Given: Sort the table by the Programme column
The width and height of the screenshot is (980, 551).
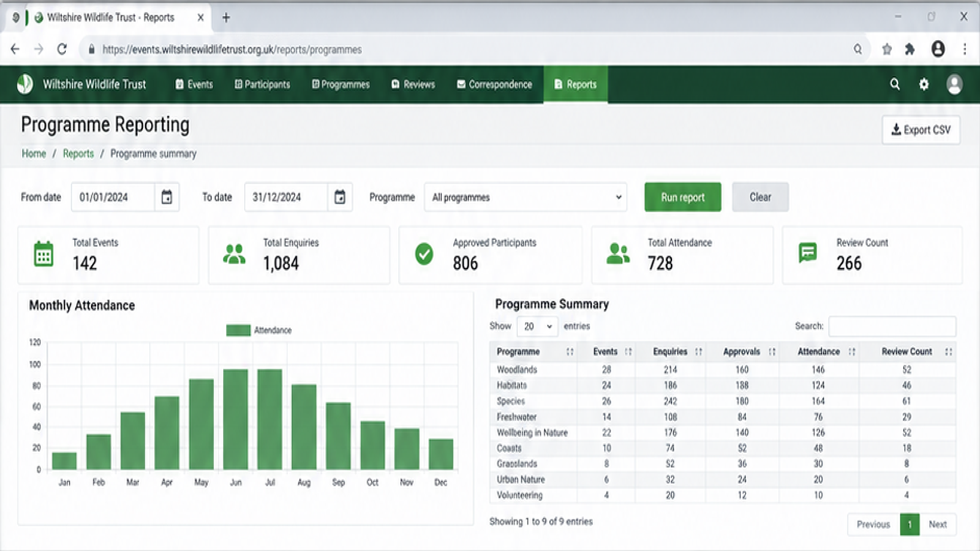Looking at the screenshot, I should coord(533,351).
